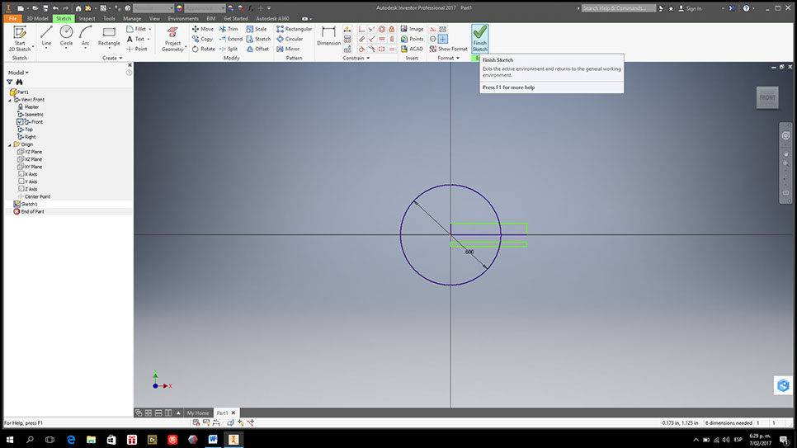Select the Line tool
The width and height of the screenshot is (797, 448).
46,36
